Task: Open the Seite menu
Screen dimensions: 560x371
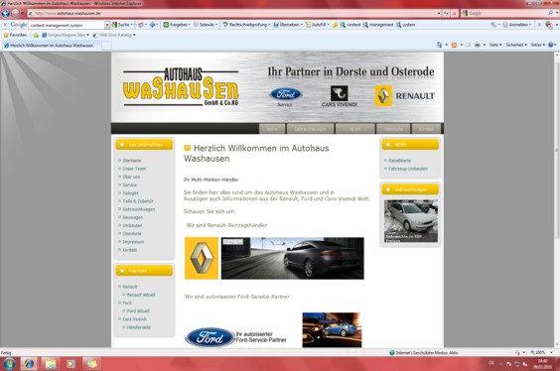Action: 495,45
